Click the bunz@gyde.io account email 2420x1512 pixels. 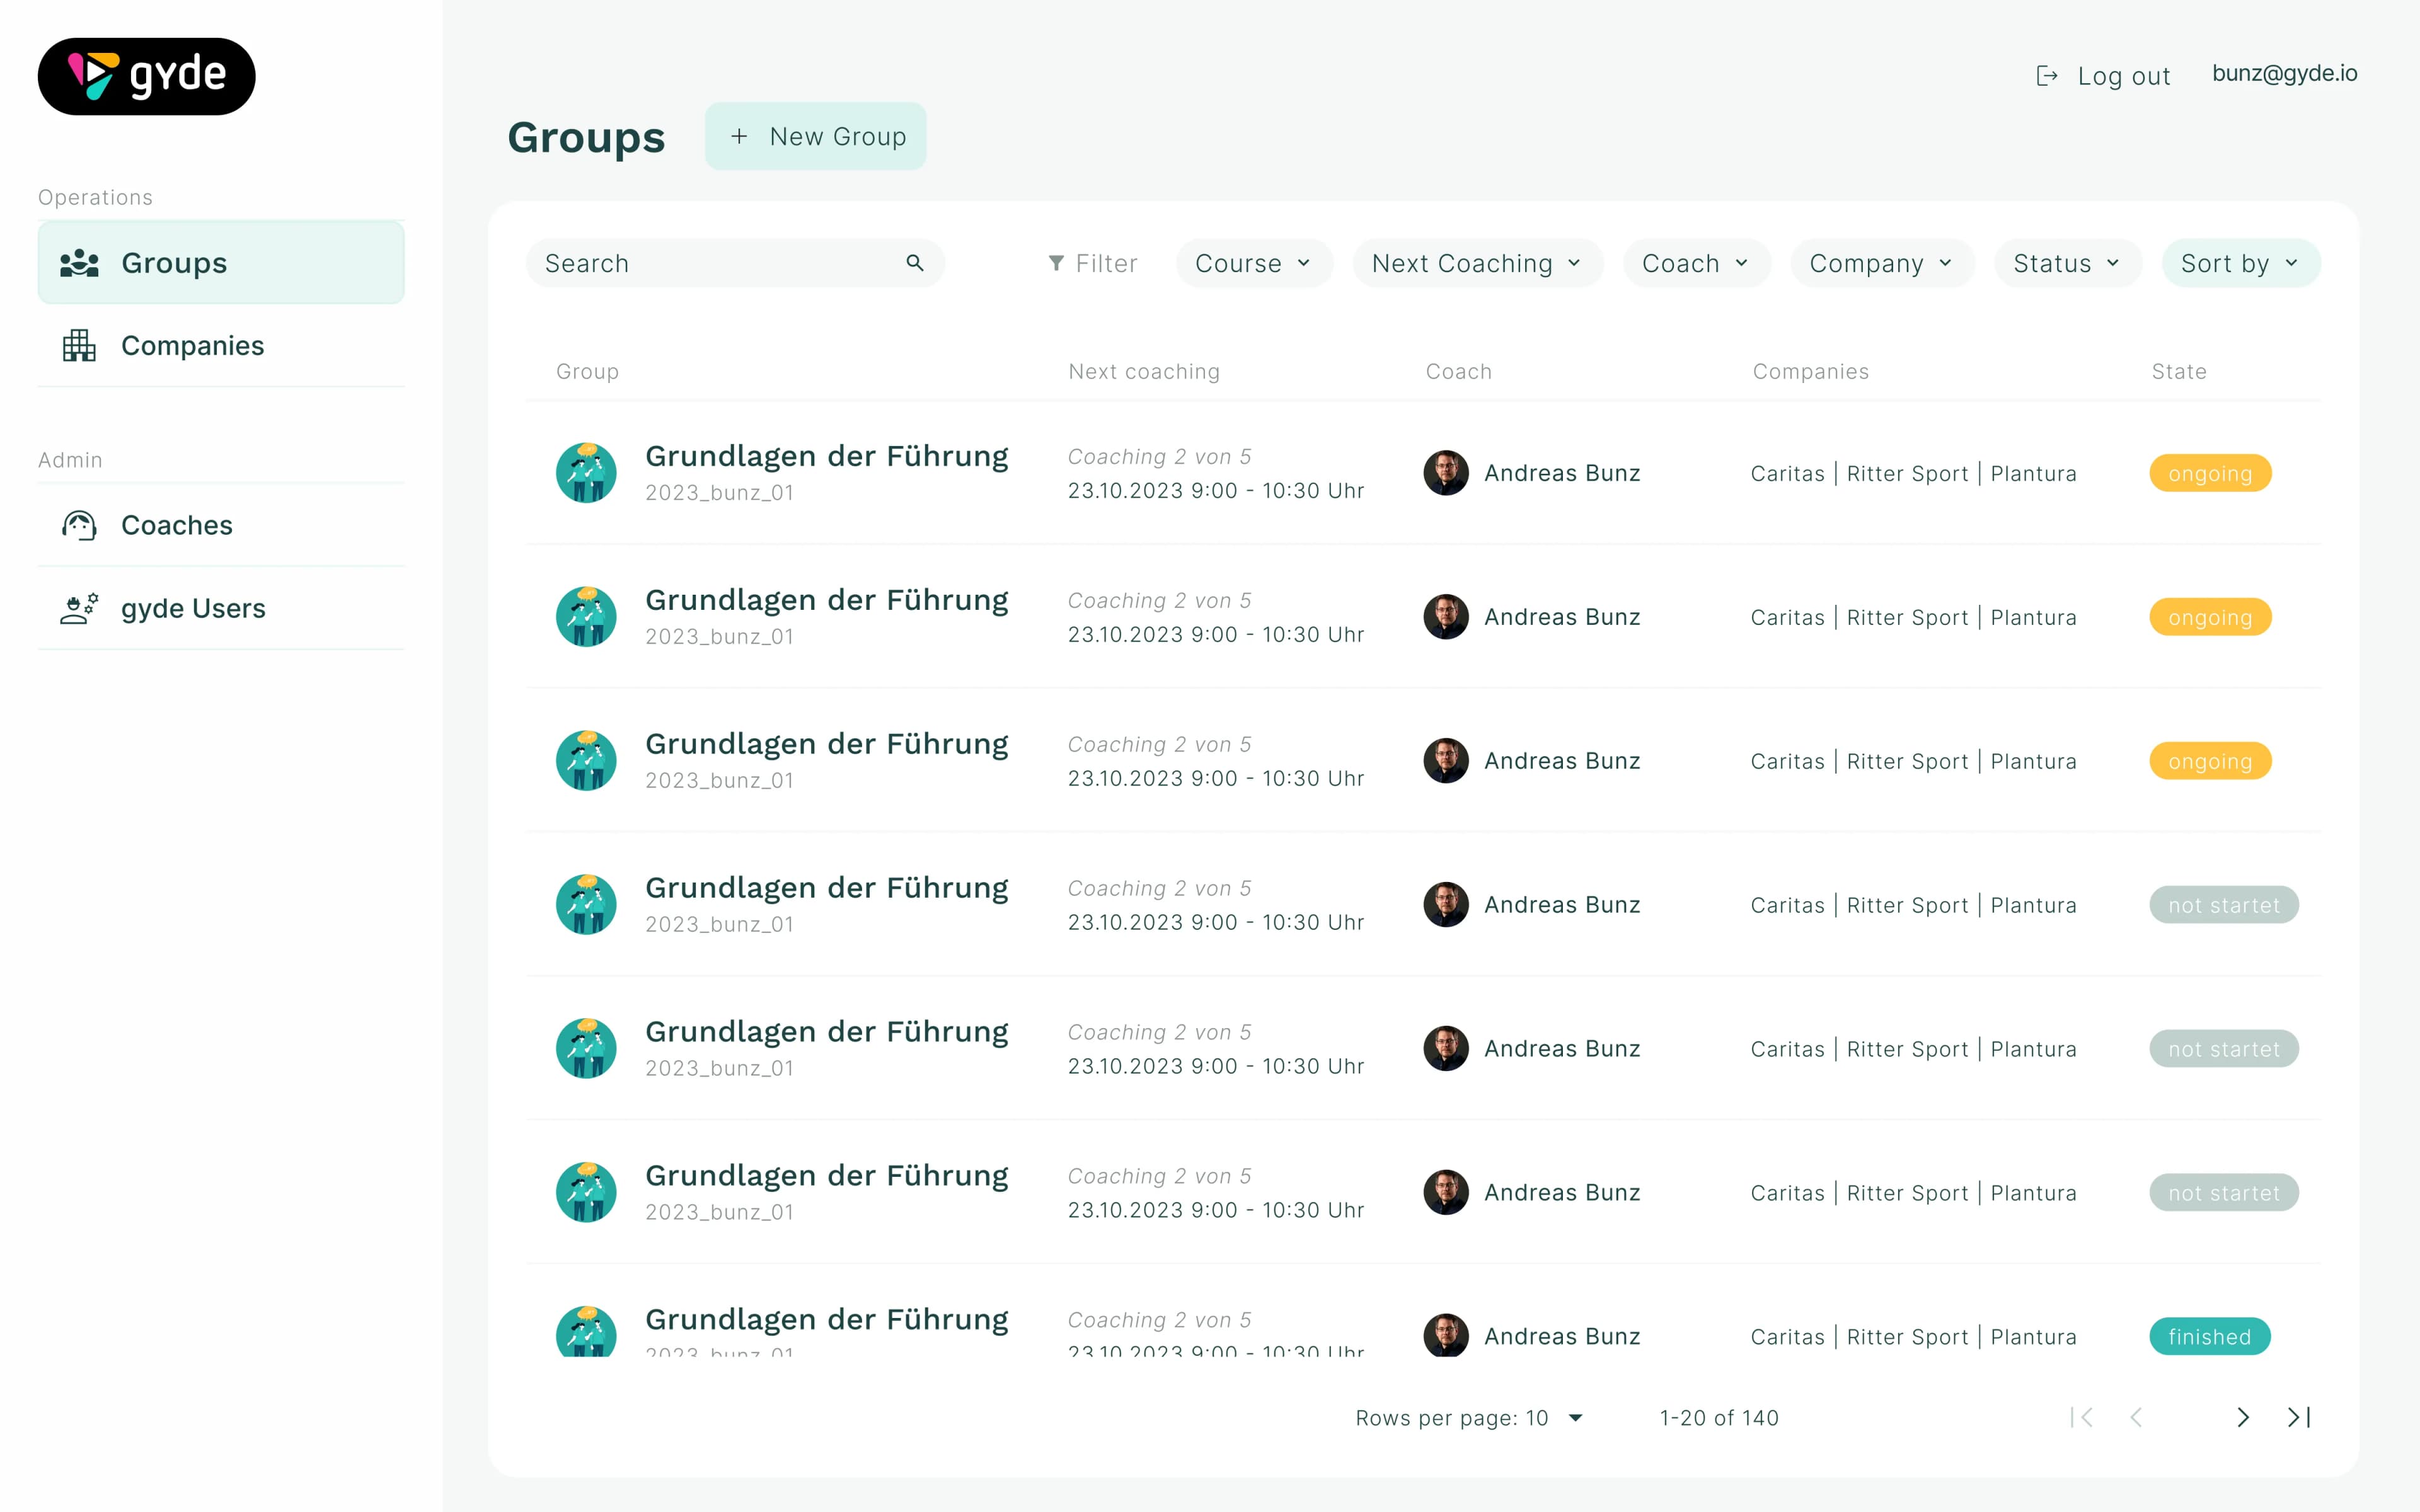[2284, 73]
